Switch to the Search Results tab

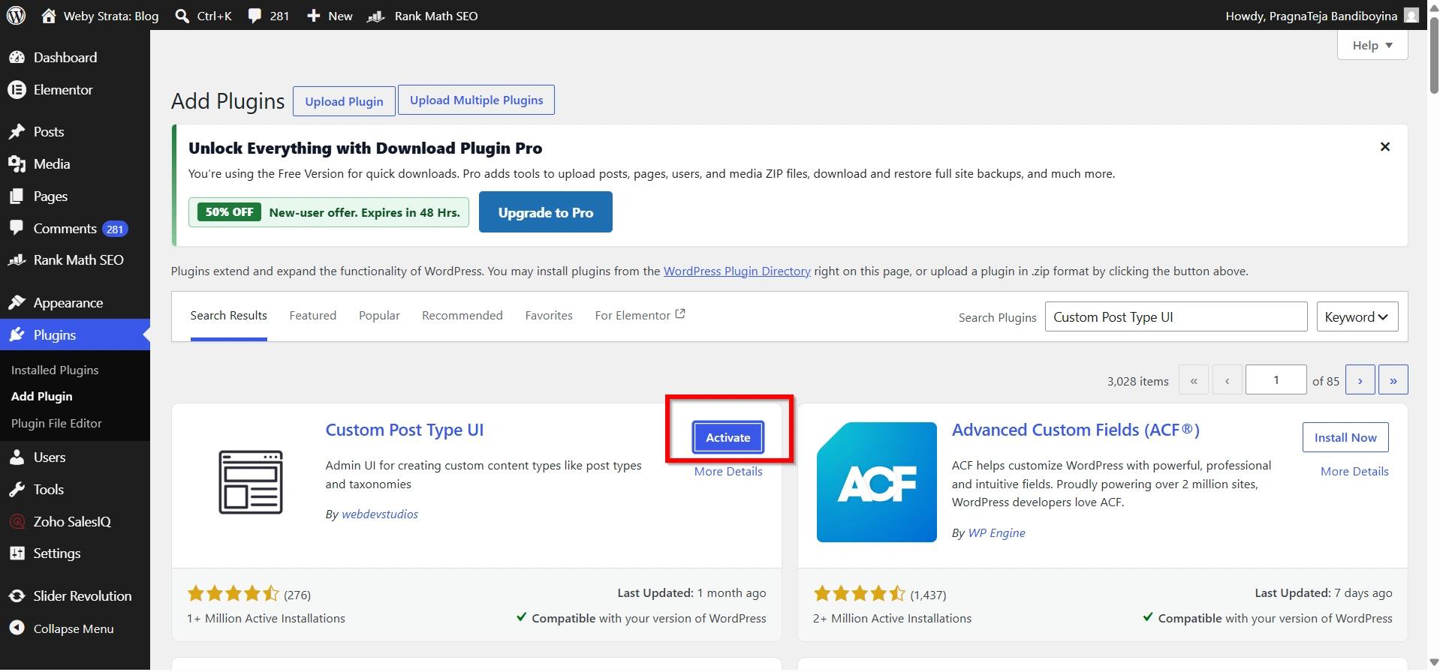click(229, 316)
